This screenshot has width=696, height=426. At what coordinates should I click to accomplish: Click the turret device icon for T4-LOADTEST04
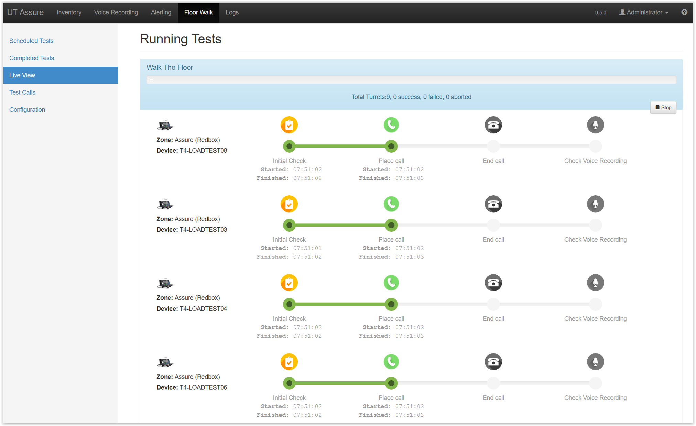[165, 283]
